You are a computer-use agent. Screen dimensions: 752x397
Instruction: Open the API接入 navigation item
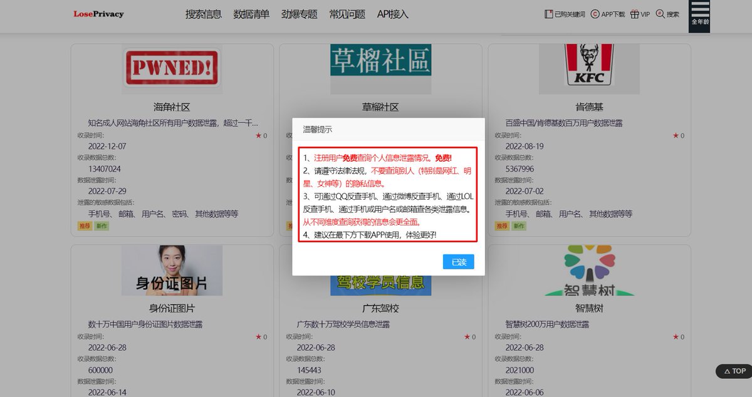click(393, 14)
